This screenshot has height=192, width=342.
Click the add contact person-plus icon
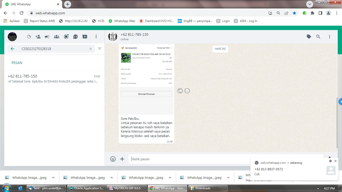[38, 37]
